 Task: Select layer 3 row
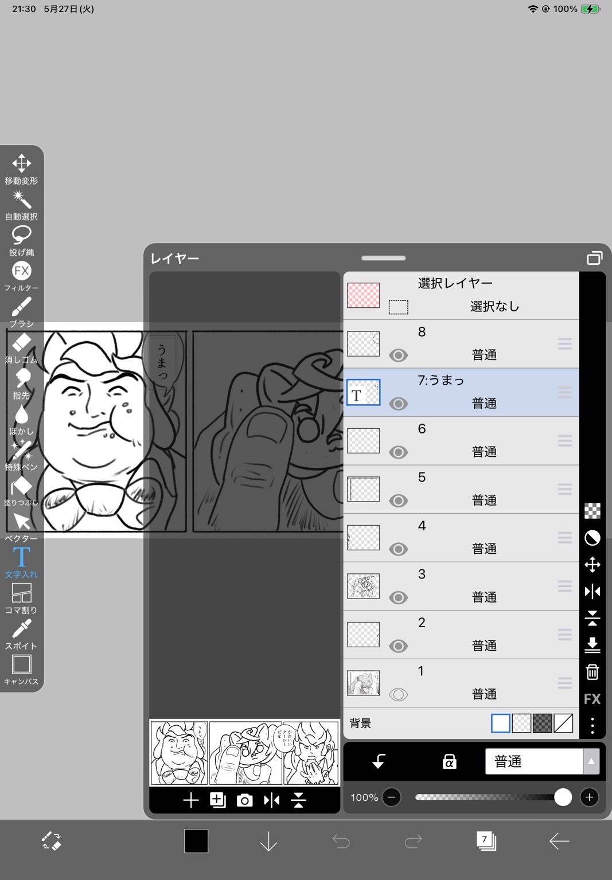tap(461, 586)
